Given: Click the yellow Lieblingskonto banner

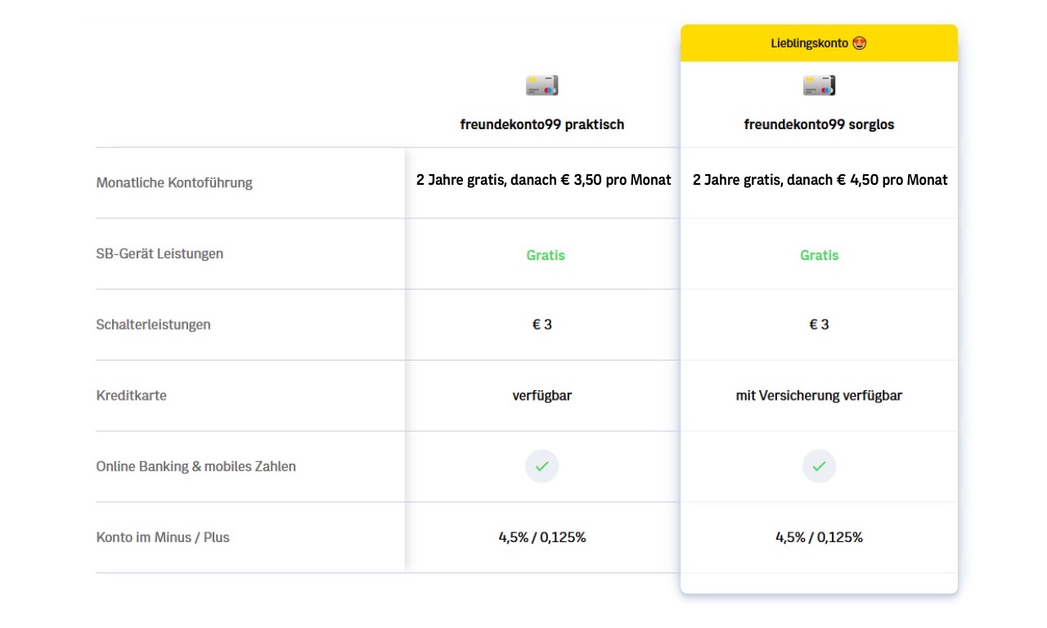Looking at the screenshot, I should (x=819, y=43).
